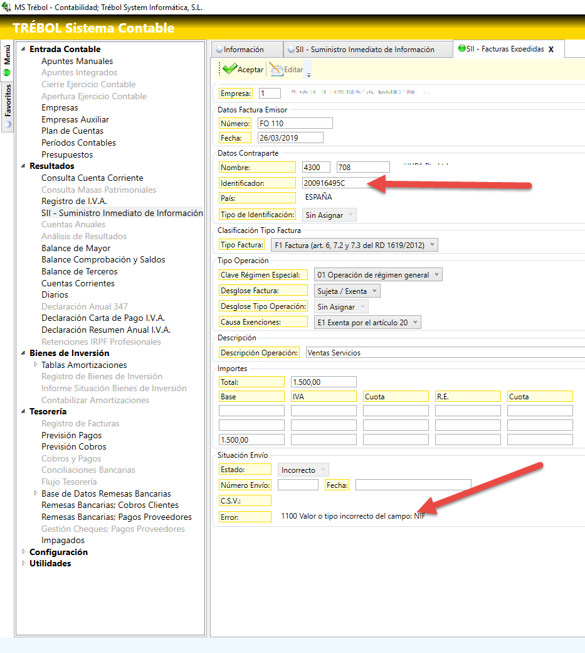Switch to the Información tab
The height and width of the screenshot is (653, 585).
point(248,49)
